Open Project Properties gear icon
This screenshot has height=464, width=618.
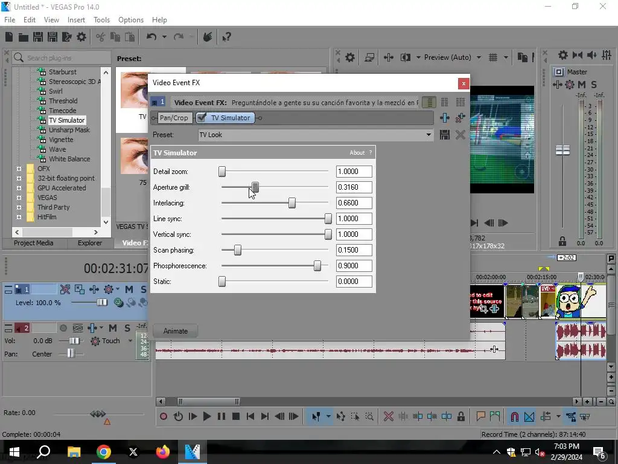click(81, 37)
